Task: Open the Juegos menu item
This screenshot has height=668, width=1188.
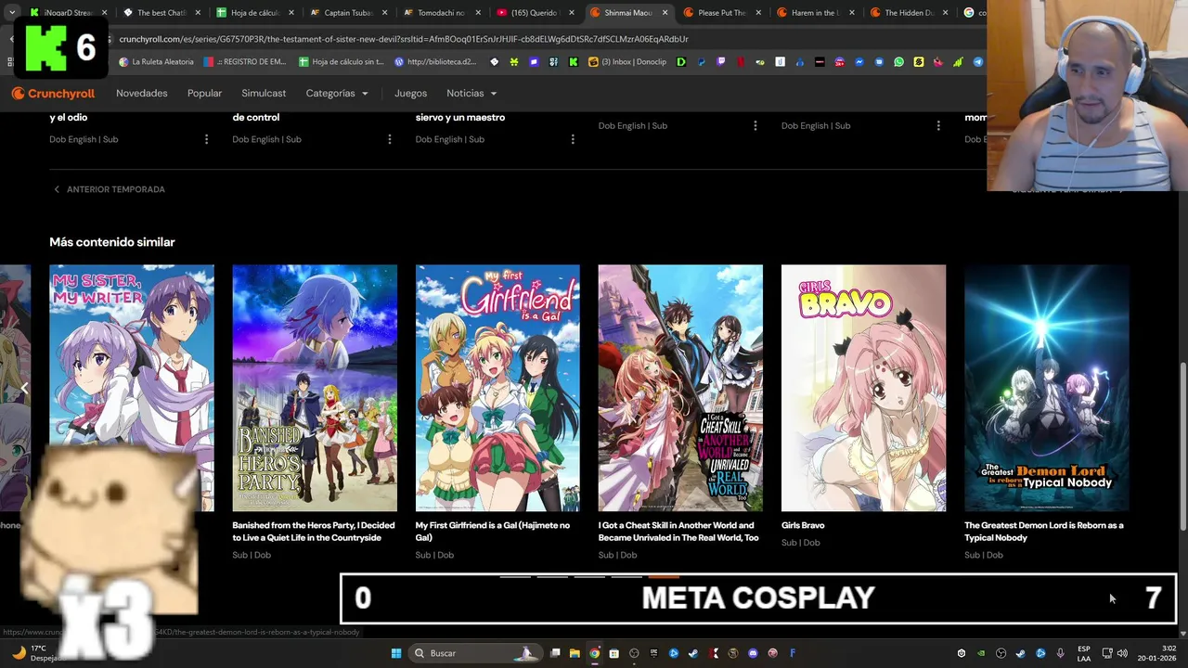Action: coord(410,94)
